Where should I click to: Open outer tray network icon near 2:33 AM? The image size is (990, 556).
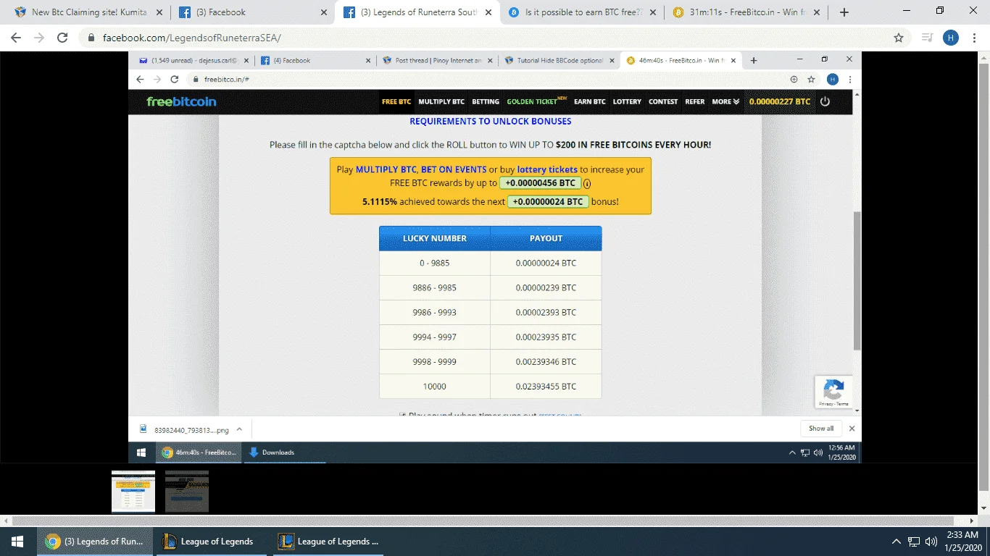[x=914, y=542]
